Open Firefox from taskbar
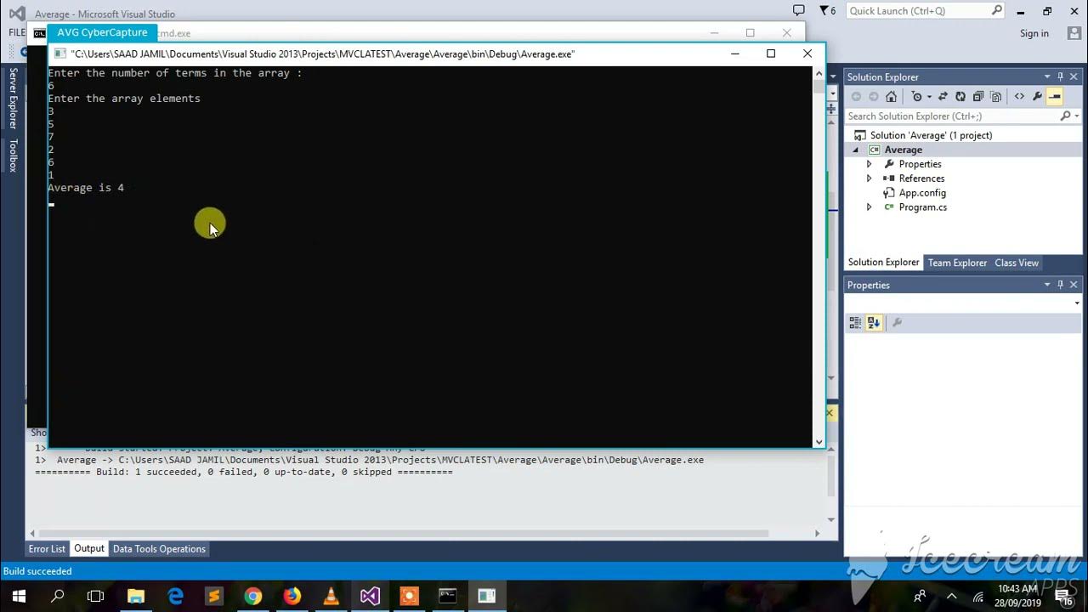 [x=292, y=596]
